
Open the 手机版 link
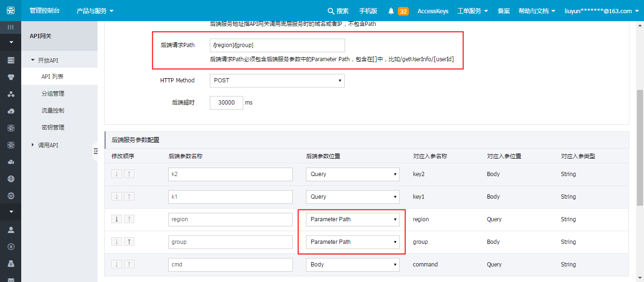tap(368, 11)
